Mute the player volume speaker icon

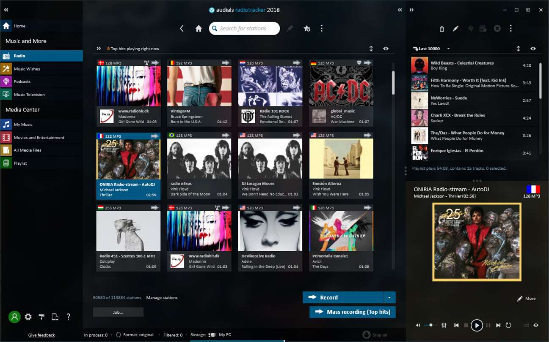point(418,325)
